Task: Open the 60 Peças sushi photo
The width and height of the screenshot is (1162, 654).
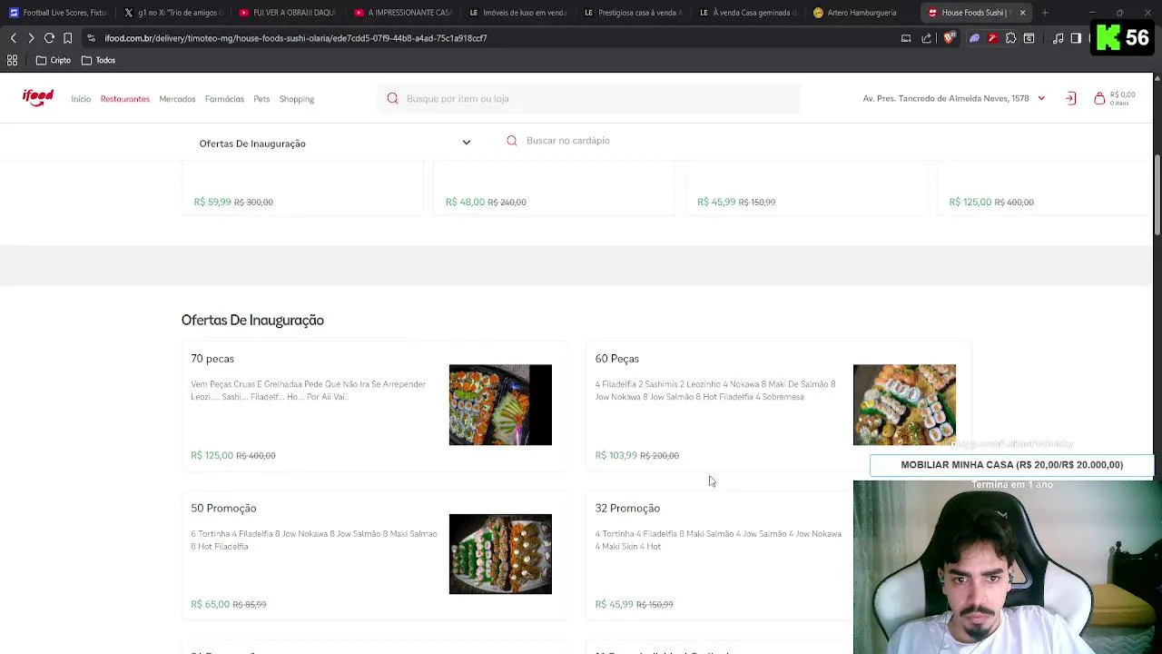Action: [x=904, y=405]
